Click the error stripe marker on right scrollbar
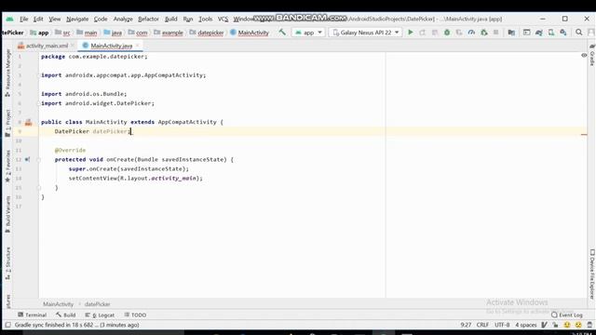Screen dimensions: 596x335 (x=584, y=134)
